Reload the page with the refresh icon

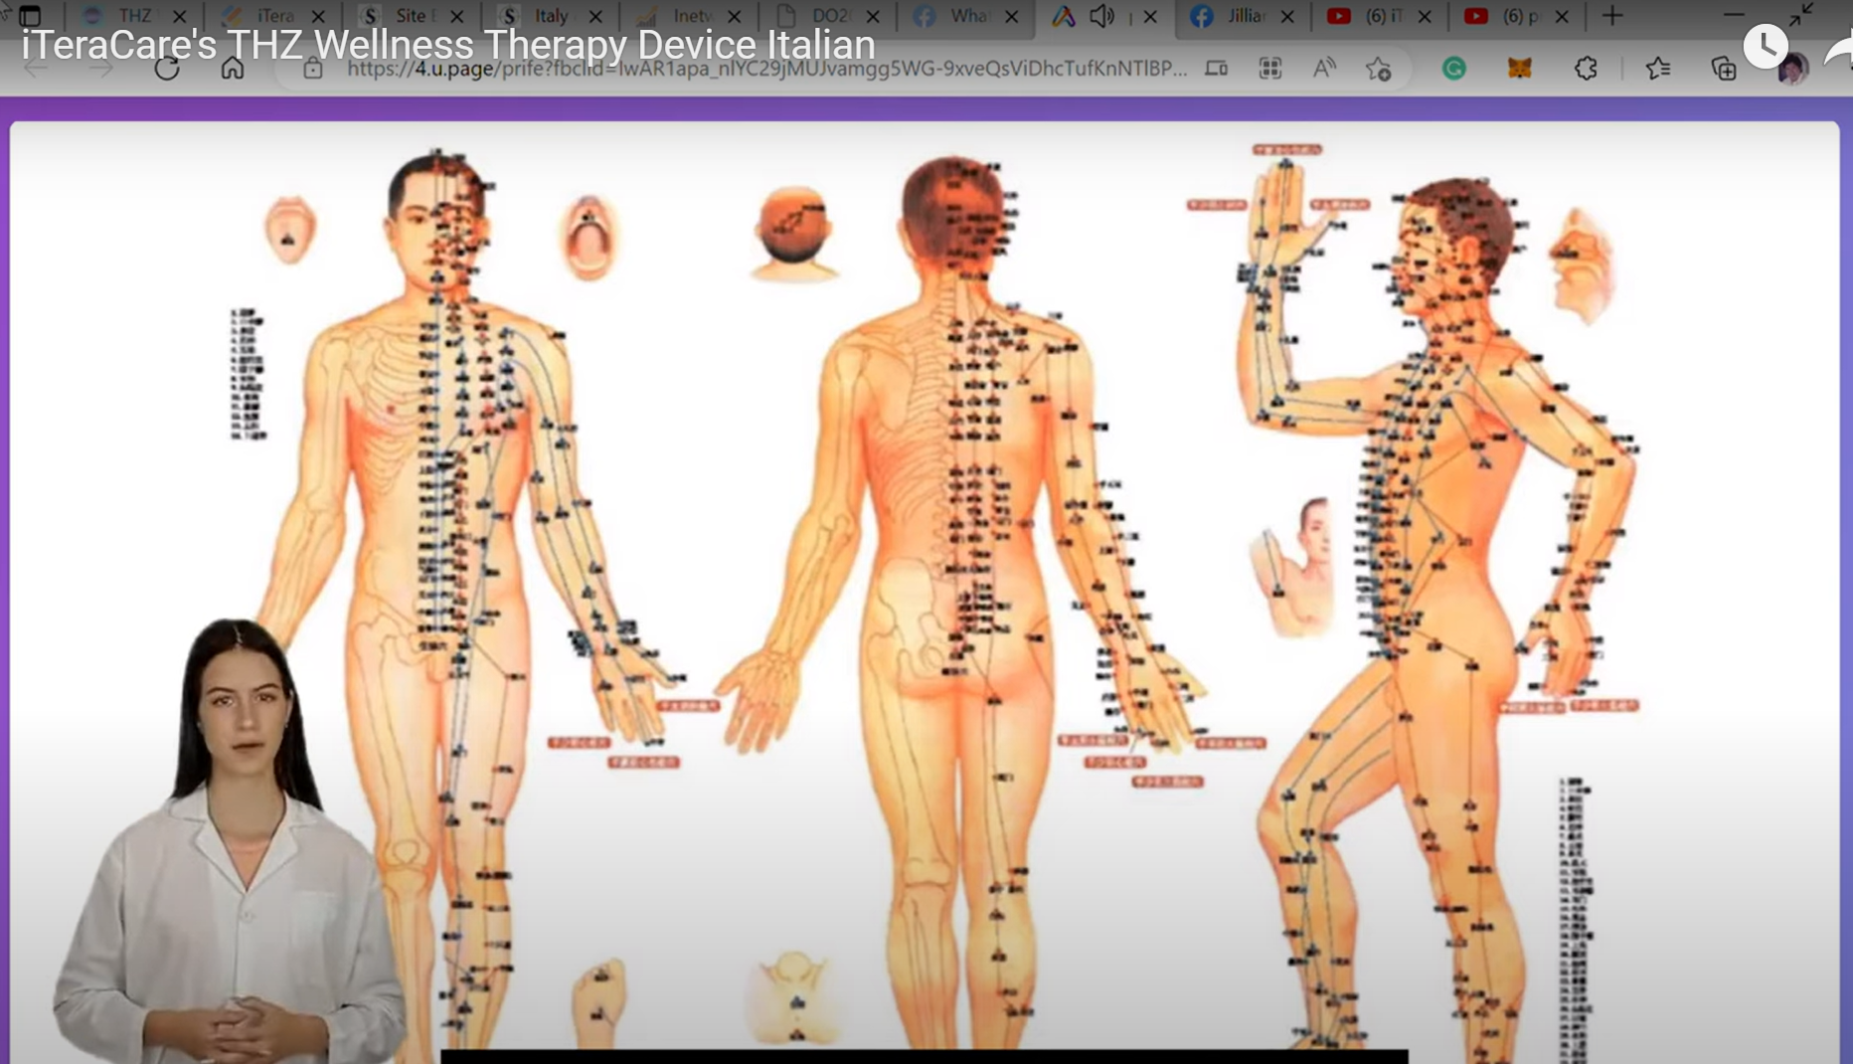click(167, 69)
